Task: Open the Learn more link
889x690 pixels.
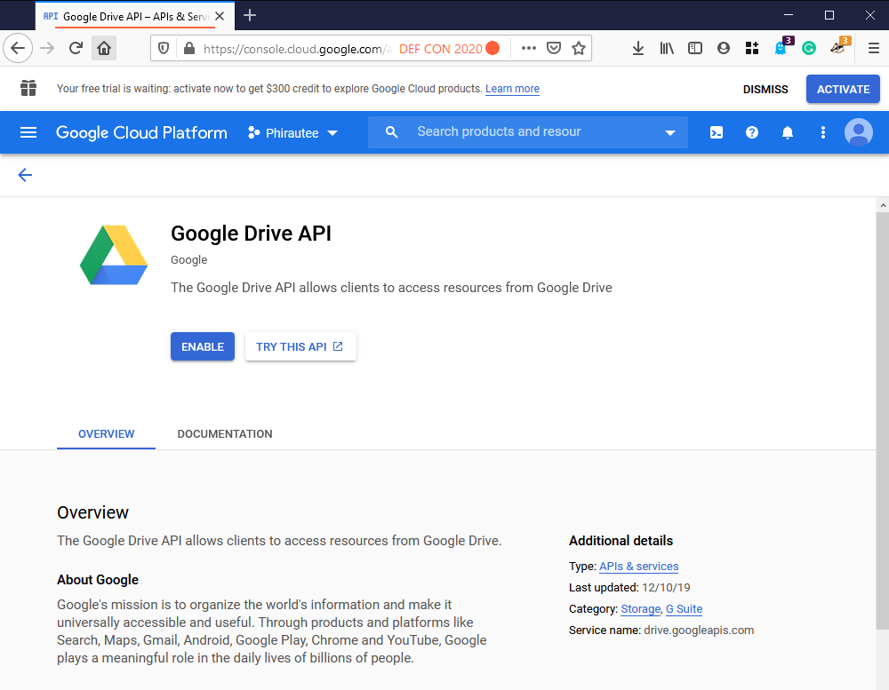Action: point(512,89)
